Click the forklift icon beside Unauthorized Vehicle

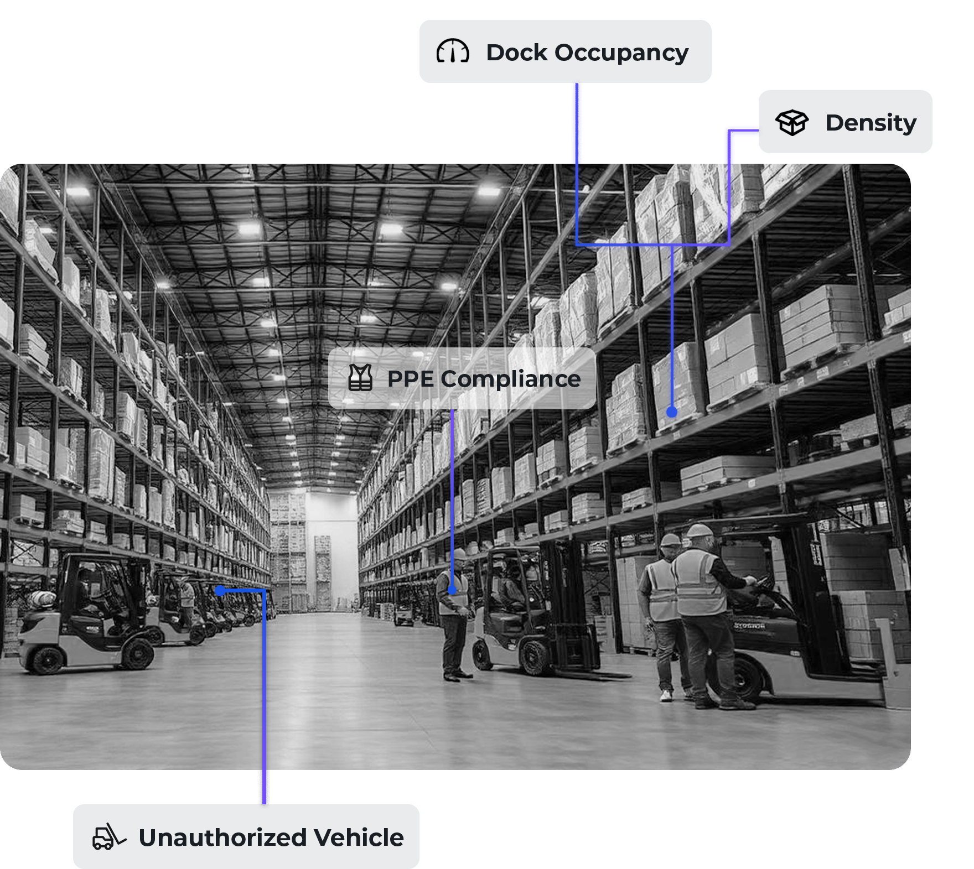click(108, 837)
